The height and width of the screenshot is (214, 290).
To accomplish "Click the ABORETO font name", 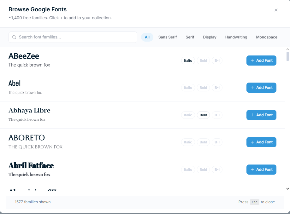I will [27, 138].
